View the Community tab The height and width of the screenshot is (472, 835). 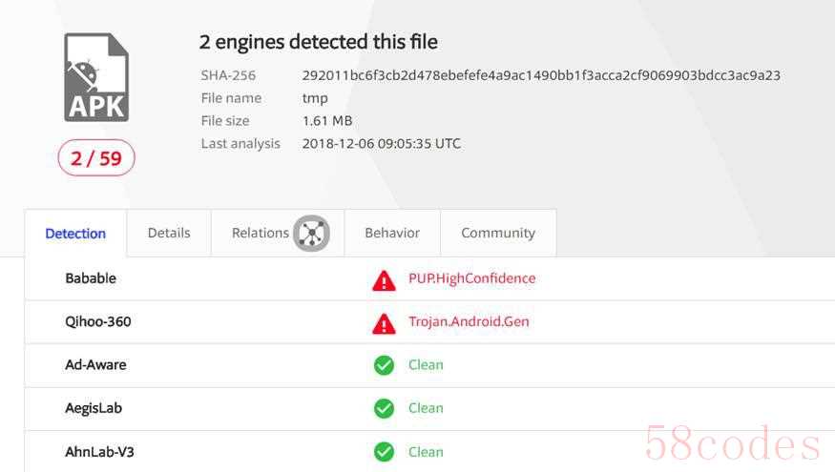coord(498,233)
